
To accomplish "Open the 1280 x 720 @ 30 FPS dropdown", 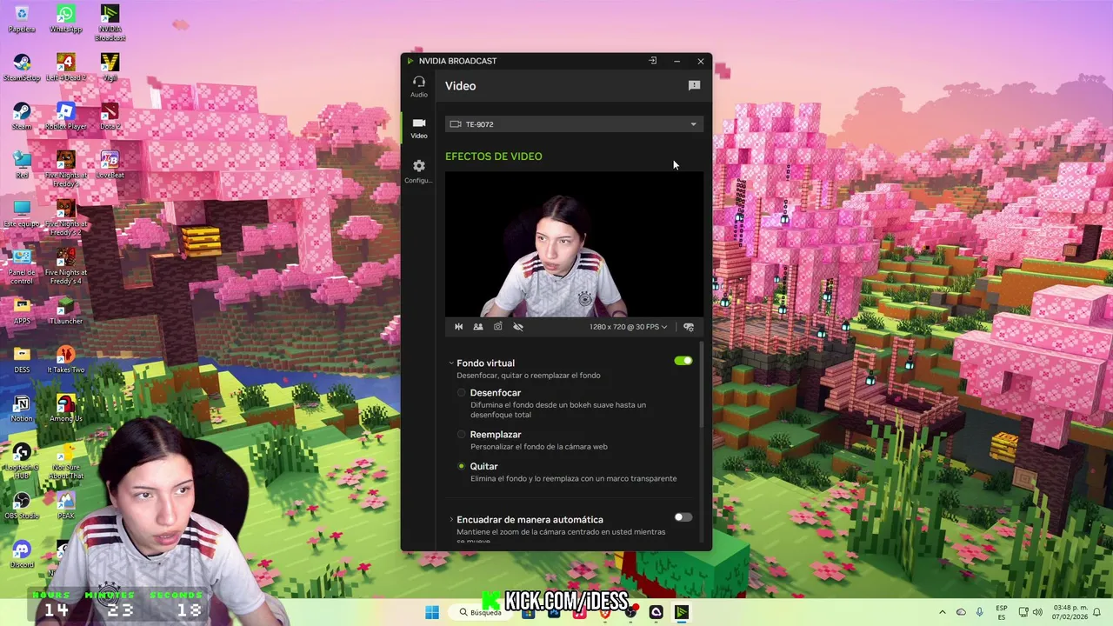I will (x=628, y=327).
